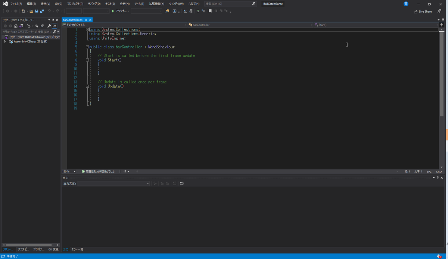Open the 編集(E) menu

(31, 4)
